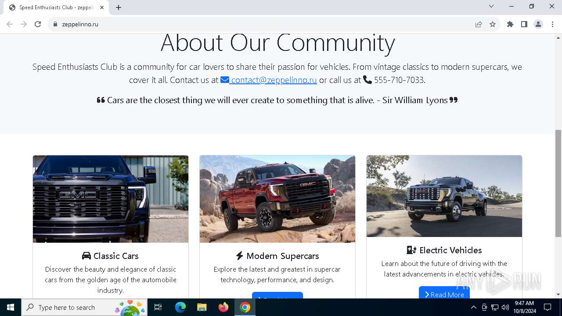Reload the zeppelinno.ru page
The height and width of the screenshot is (316, 562).
click(x=38, y=24)
